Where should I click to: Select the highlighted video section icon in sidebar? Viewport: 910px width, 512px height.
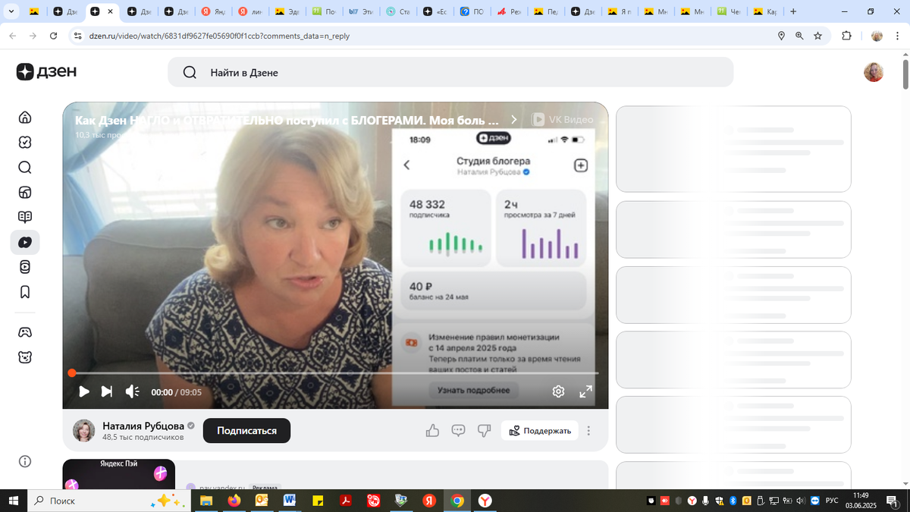point(25,243)
